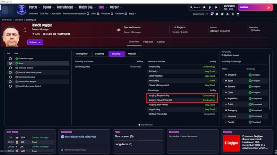
Task: Open the messages chat bubble icon
Action: (212, 14)
